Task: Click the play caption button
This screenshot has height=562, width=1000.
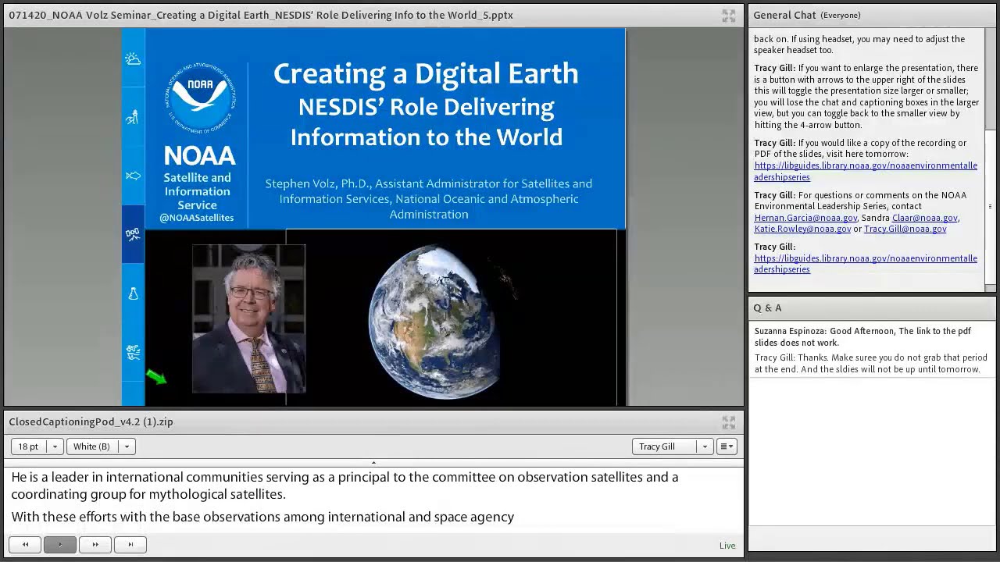Action: [x=60, y=544]
